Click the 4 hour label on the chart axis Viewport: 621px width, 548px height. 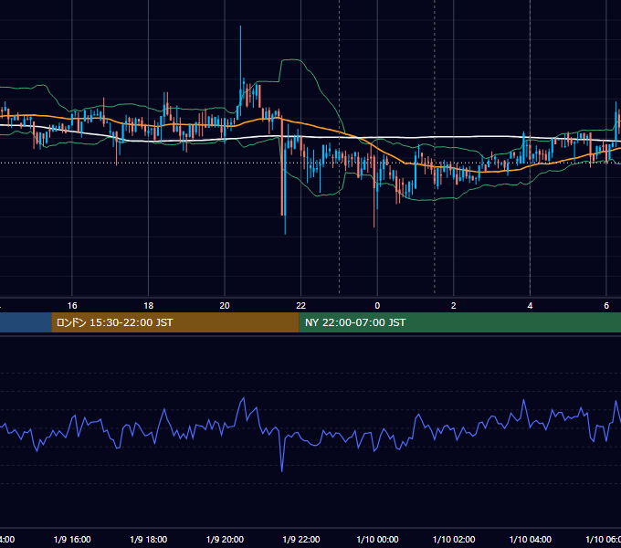tap(530, 306)
